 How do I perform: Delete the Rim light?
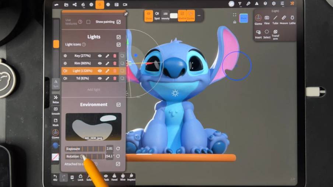tap(115, 63)
